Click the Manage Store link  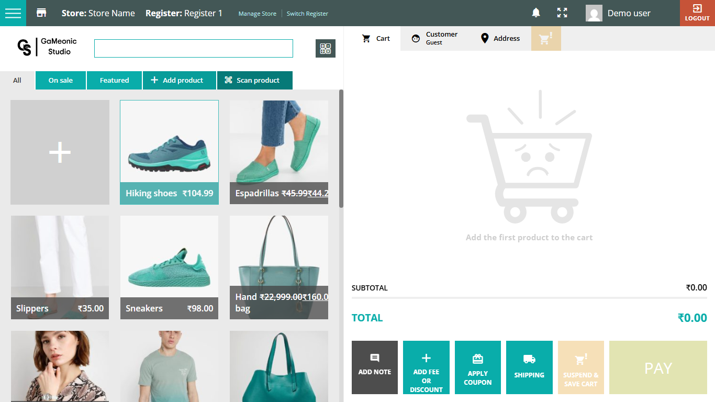pyautogui.click(x=257, y=14)
